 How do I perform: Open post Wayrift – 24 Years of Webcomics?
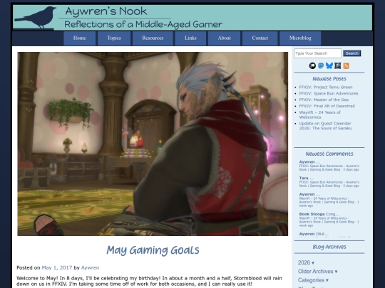[319, 115]
